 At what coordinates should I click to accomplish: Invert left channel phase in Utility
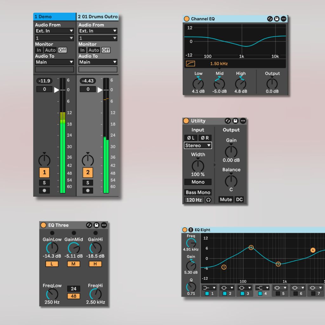190,137
